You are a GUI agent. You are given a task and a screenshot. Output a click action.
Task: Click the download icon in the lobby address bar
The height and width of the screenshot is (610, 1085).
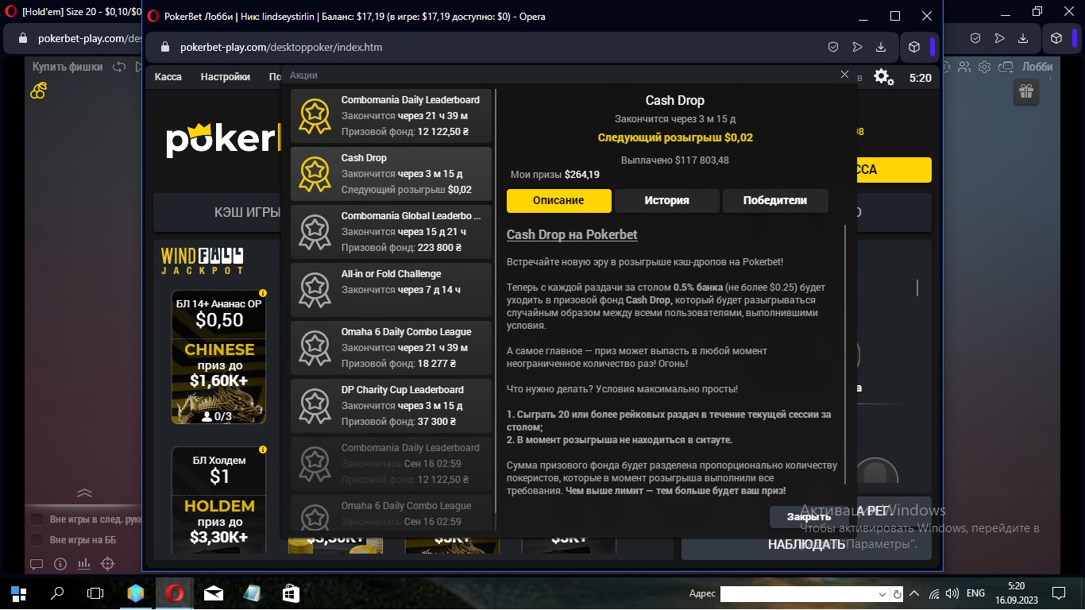tap(881, 47)
